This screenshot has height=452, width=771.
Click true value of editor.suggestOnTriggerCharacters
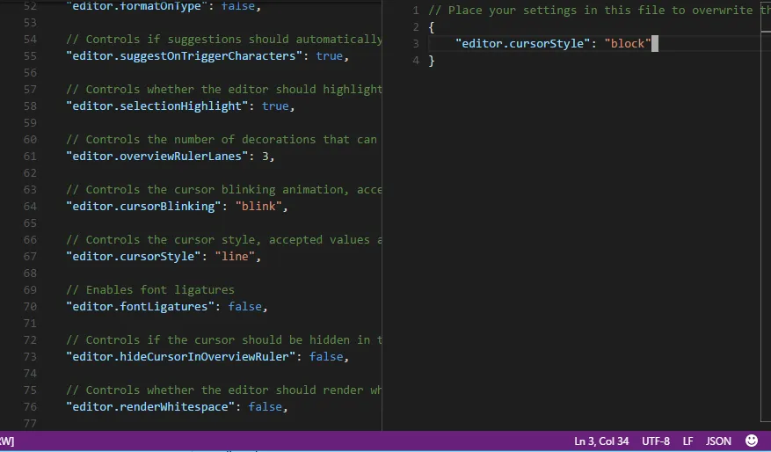pos(330,56)
